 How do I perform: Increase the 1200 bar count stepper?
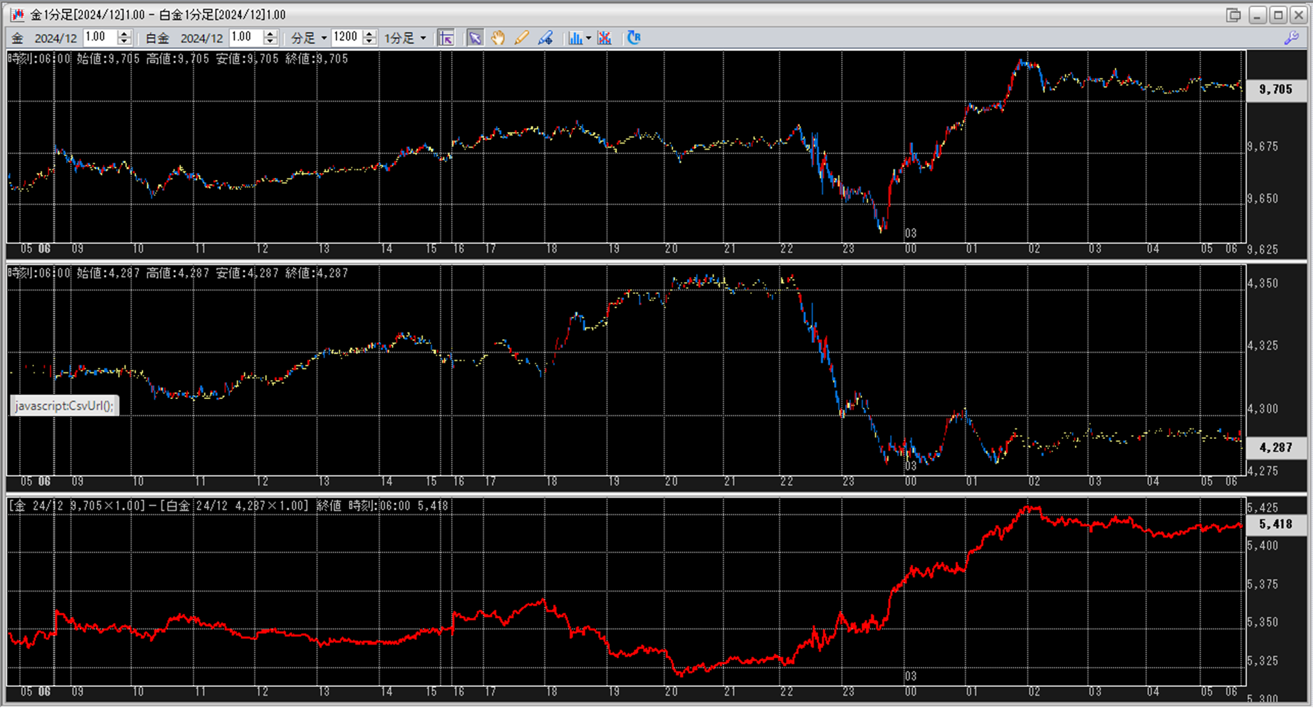370,34
